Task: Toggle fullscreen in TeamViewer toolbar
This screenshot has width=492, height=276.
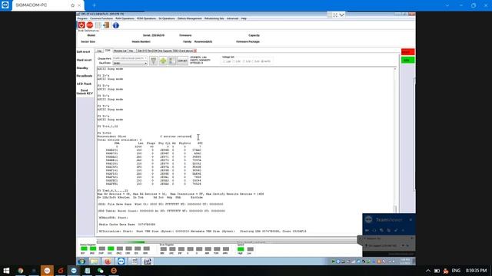Action: tap(335, 15)
